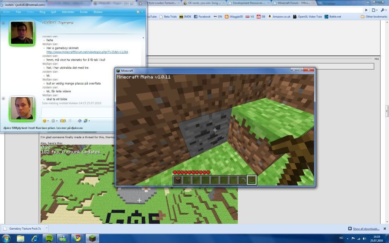Open Windows Explorer from the taskbar
This screenshot has height=243, width=389.
(21, 238)
